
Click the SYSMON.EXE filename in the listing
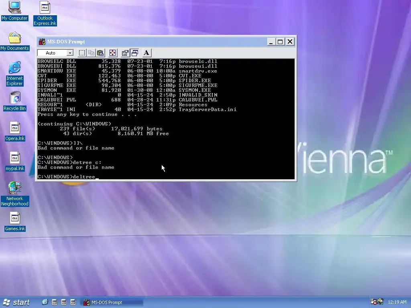coord(195,90)
